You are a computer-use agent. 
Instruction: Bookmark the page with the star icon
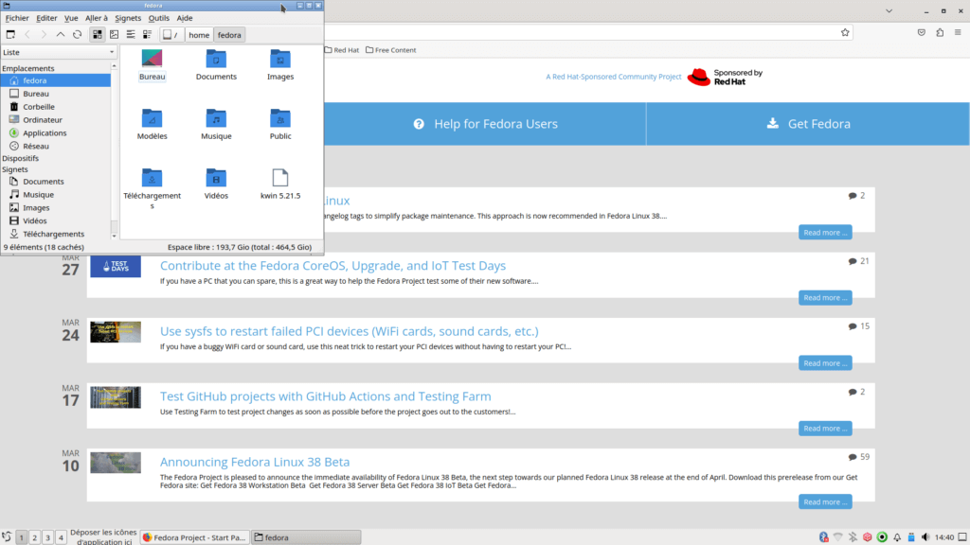[x=845, y=33]
